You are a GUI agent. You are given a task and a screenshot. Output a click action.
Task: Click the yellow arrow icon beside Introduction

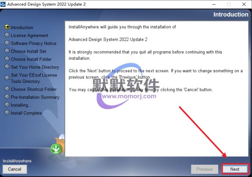7,27
